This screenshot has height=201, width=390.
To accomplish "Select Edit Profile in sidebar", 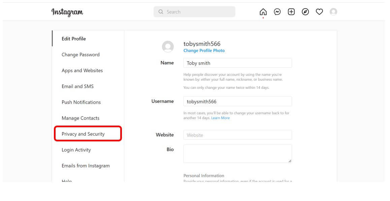I will 74,39.
